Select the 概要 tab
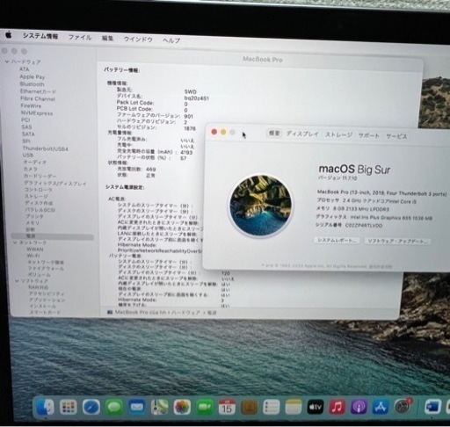Viewport: 450px width, 427px height. pos(274,134)
